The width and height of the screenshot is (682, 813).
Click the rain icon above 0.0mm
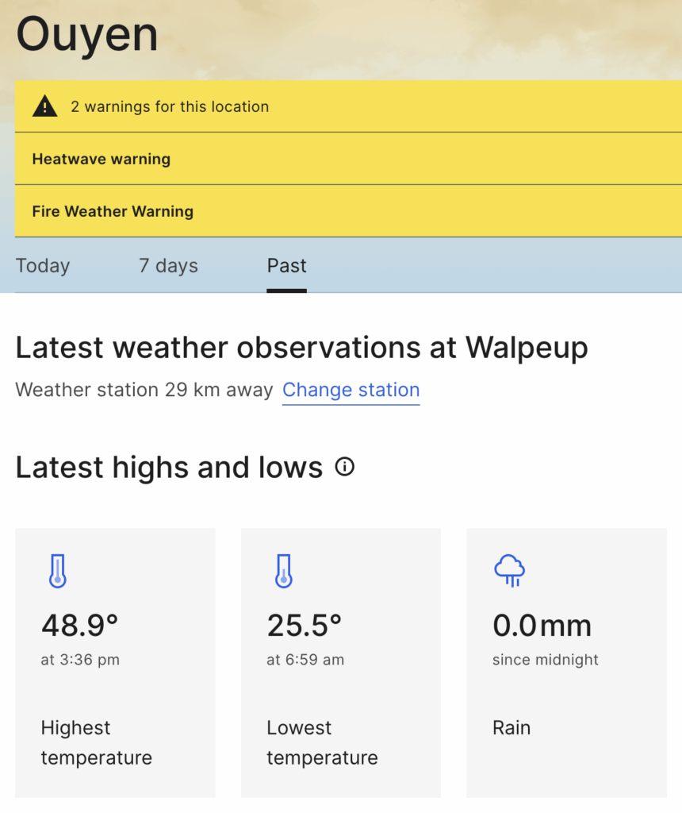508,569
